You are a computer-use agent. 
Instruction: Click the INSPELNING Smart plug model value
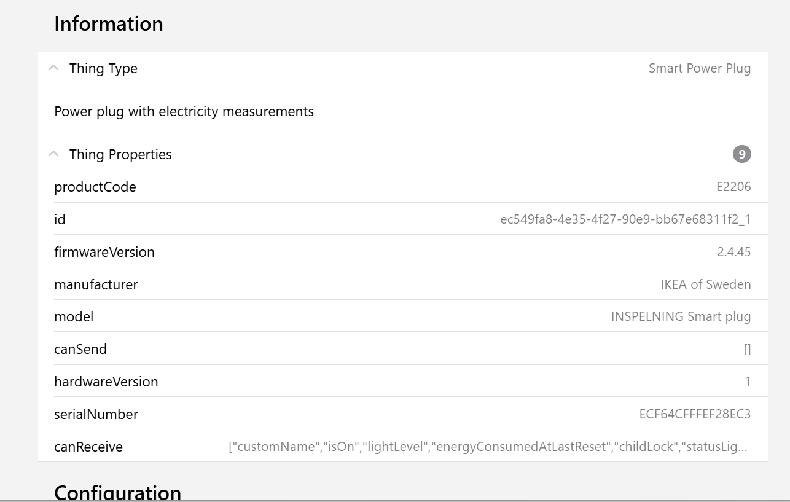click(681, 316)
